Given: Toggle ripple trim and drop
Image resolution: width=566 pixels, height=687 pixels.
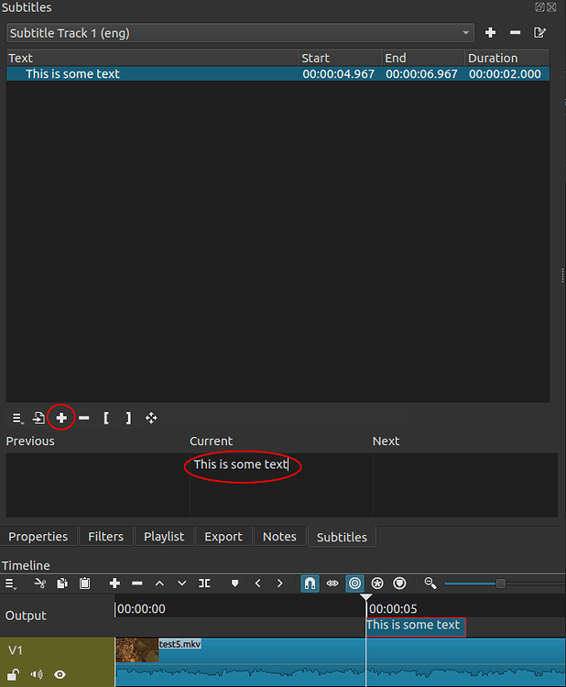Looking at the screenshot, I should point(354,583).
